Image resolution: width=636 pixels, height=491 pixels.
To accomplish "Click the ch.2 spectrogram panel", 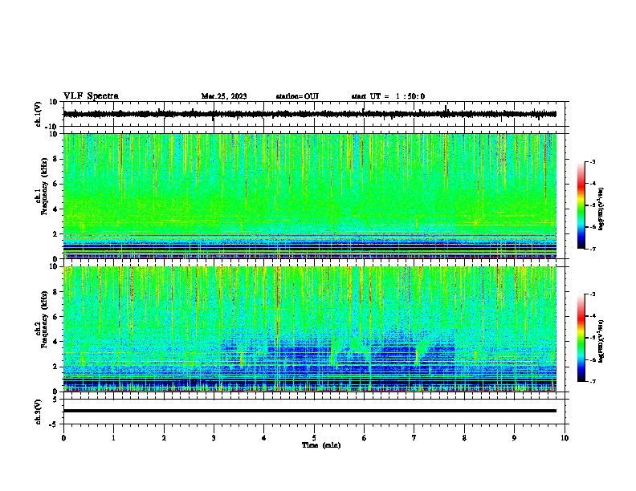I will [310, 329].
